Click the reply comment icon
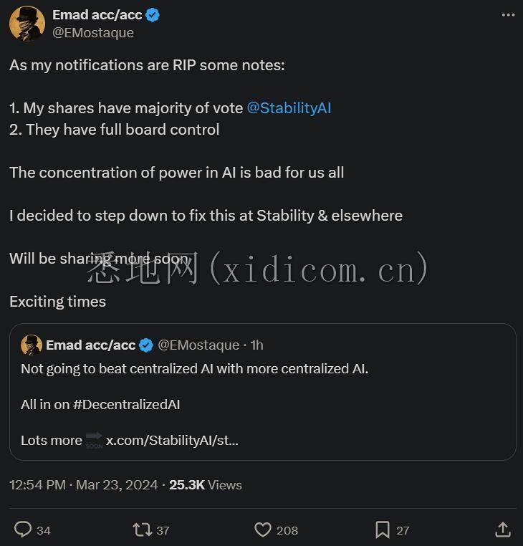The width and height of the screenshot is (523, 546). click(23, 530)
